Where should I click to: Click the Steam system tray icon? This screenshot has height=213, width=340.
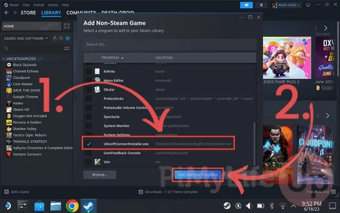point(227,206)
